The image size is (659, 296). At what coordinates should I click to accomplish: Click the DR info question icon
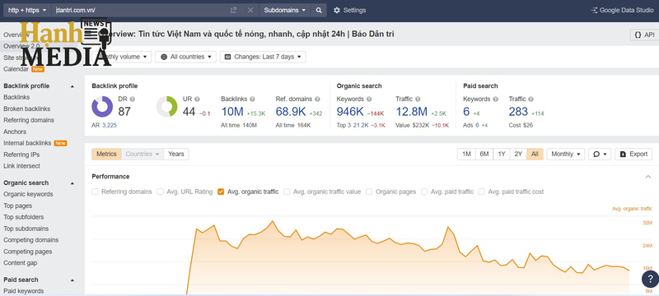click(x=133, y=99)
